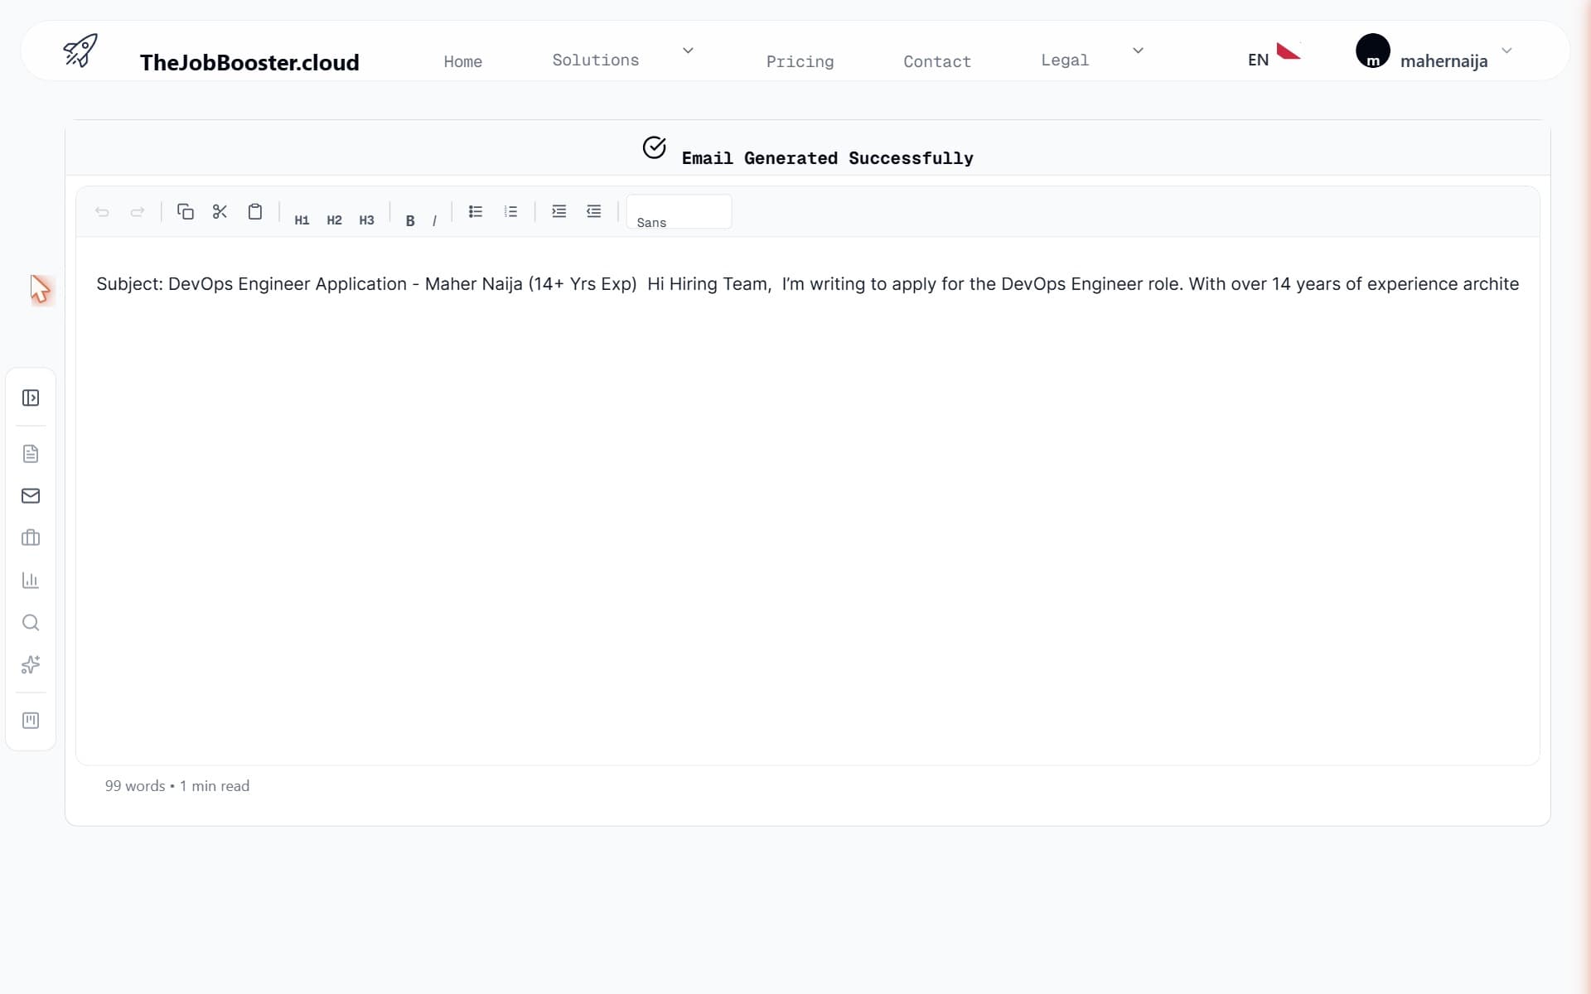
Task: Copy the email text with the copy icon
Action: (x=186, y=212)
